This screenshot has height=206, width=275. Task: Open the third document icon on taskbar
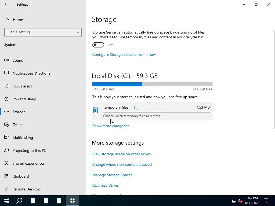pyautogui.click(x=59, y=201)
